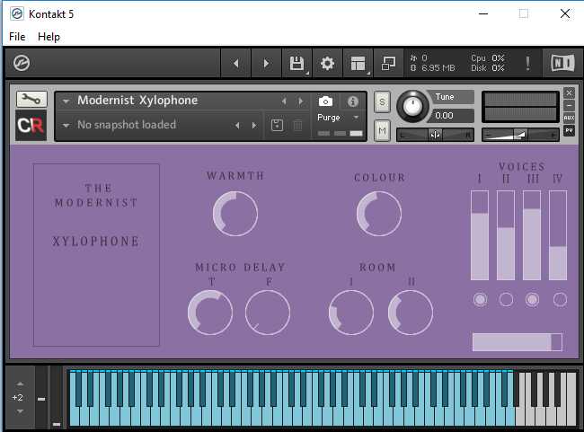Screen dimensions: 584x432
Task: Delete snapshot with the trash icon
Action: [297, 126]
